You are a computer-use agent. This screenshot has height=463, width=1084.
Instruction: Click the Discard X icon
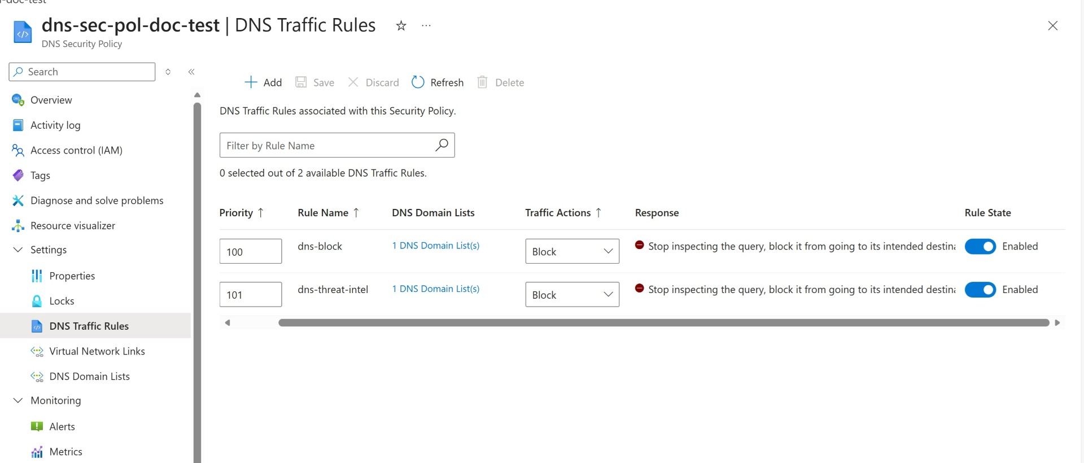(x=353, y=82)
